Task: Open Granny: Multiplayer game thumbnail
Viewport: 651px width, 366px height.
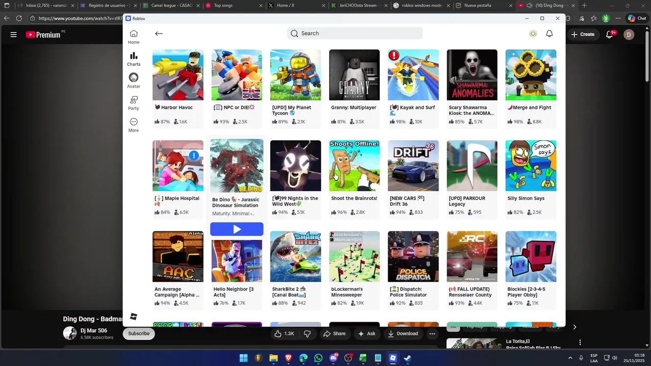Action: pos(354,75)
